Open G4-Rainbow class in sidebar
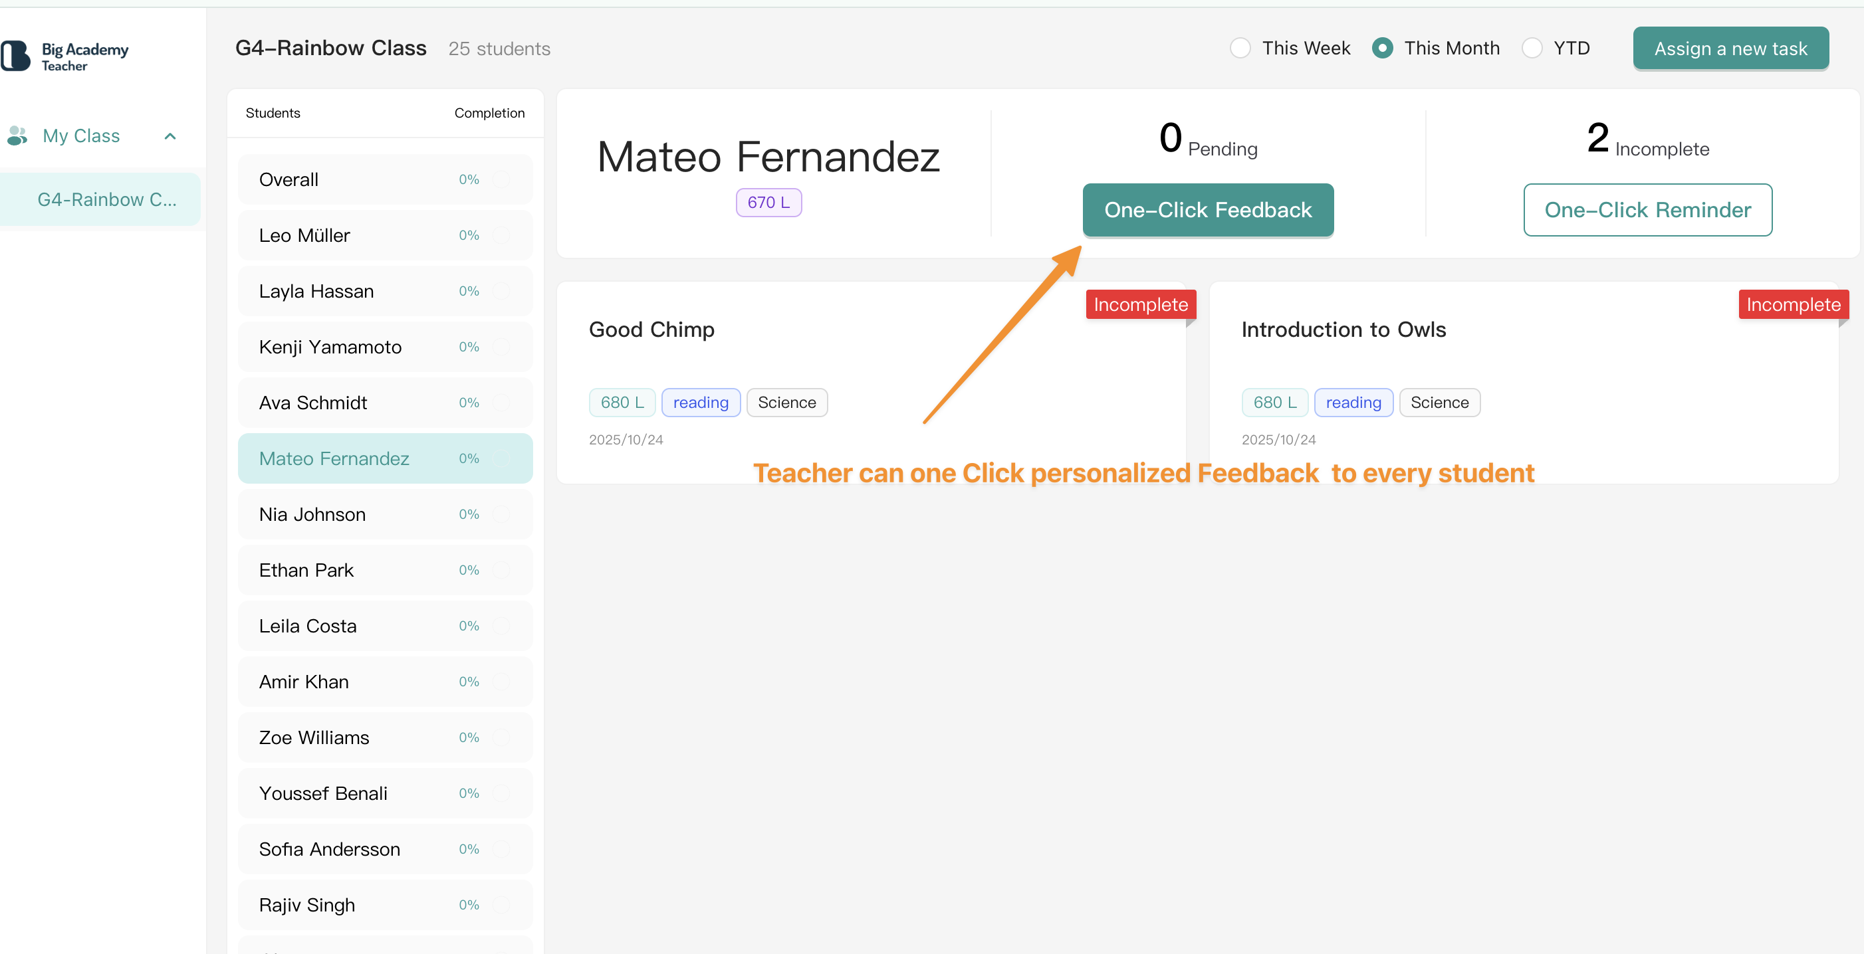This screenshot has height=954, width=1864. click(106, 199)
